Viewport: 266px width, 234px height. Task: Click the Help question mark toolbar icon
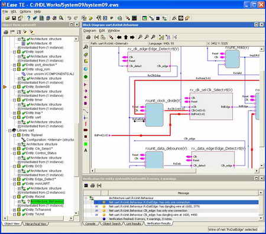(28, 18)
